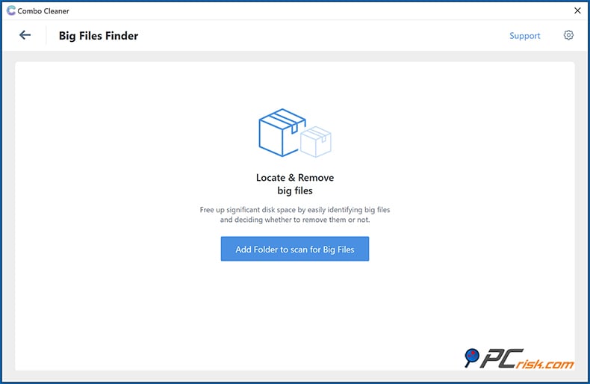Click the Combo Cleaner title bar text
Screen dimensions: 590x384
tap(44, 11)
